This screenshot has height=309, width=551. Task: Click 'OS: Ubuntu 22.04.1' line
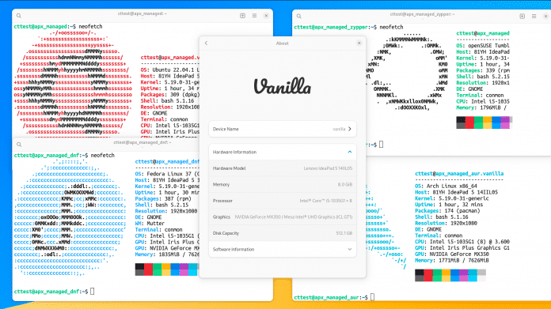point(169,70)
